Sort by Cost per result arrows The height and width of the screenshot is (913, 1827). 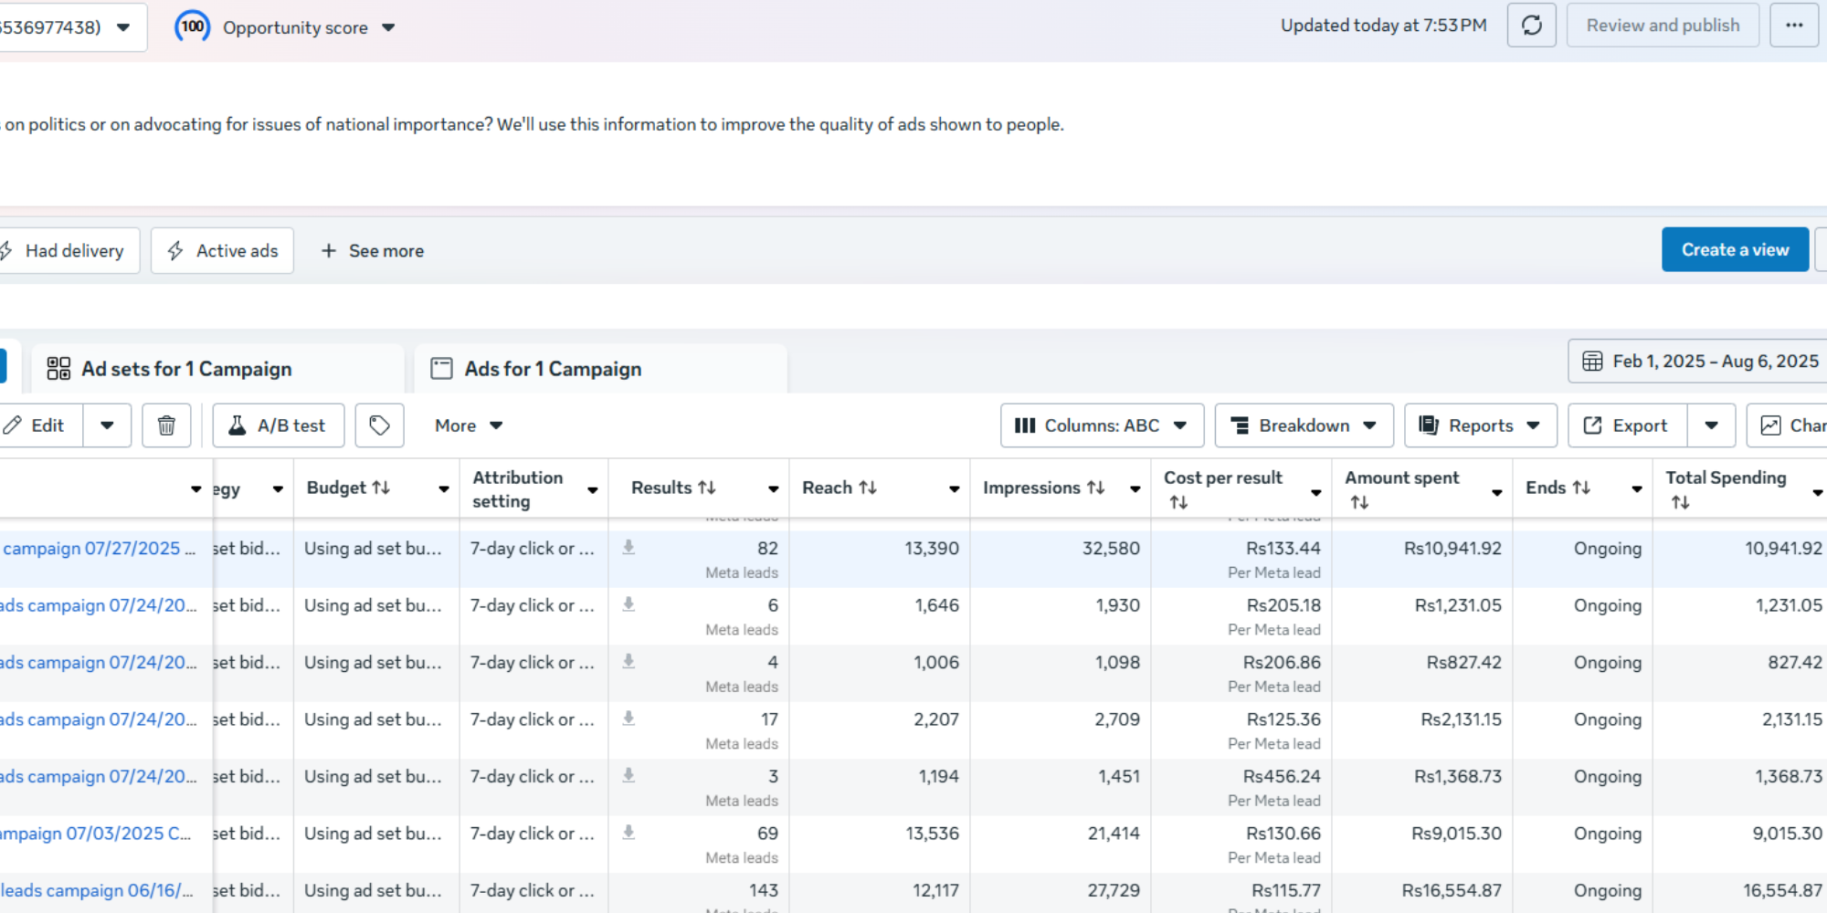pyautogui.click(x=1178, y=502)
